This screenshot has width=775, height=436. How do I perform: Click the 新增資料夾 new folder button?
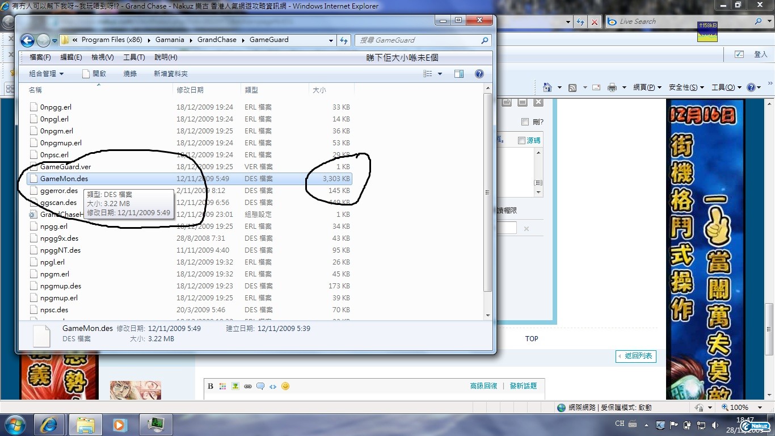pos(170,74)
